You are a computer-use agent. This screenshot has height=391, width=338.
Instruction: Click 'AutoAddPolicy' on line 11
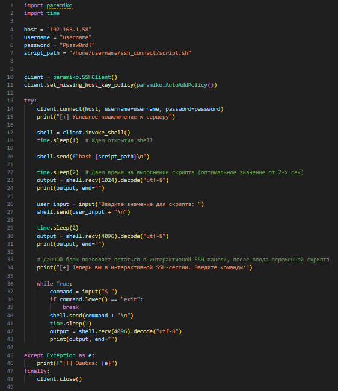click(x=186, y=85)
